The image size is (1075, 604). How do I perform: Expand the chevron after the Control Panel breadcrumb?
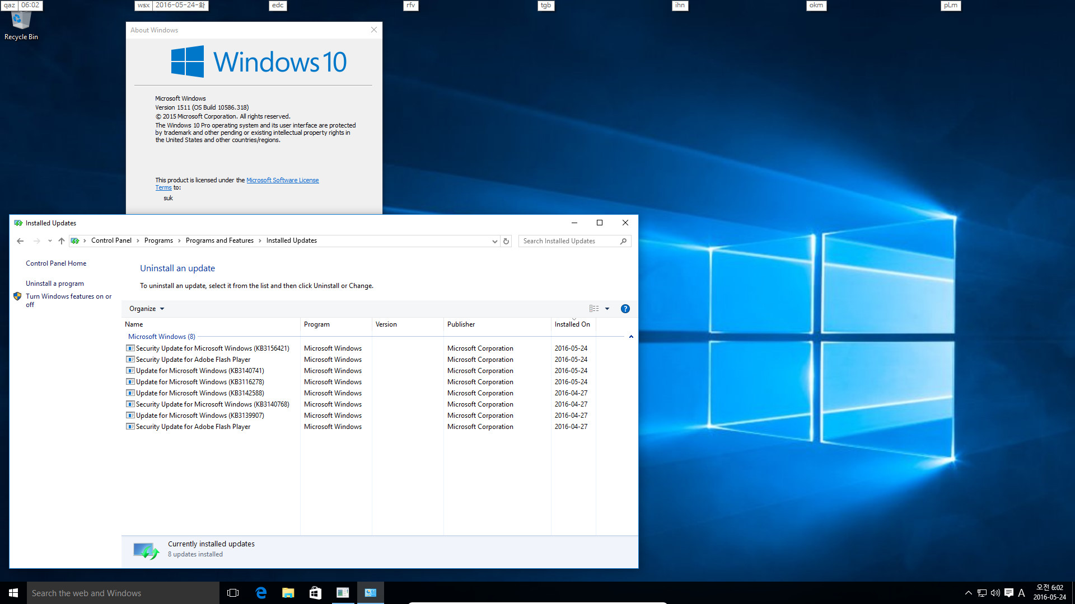(x=138, y=241)
